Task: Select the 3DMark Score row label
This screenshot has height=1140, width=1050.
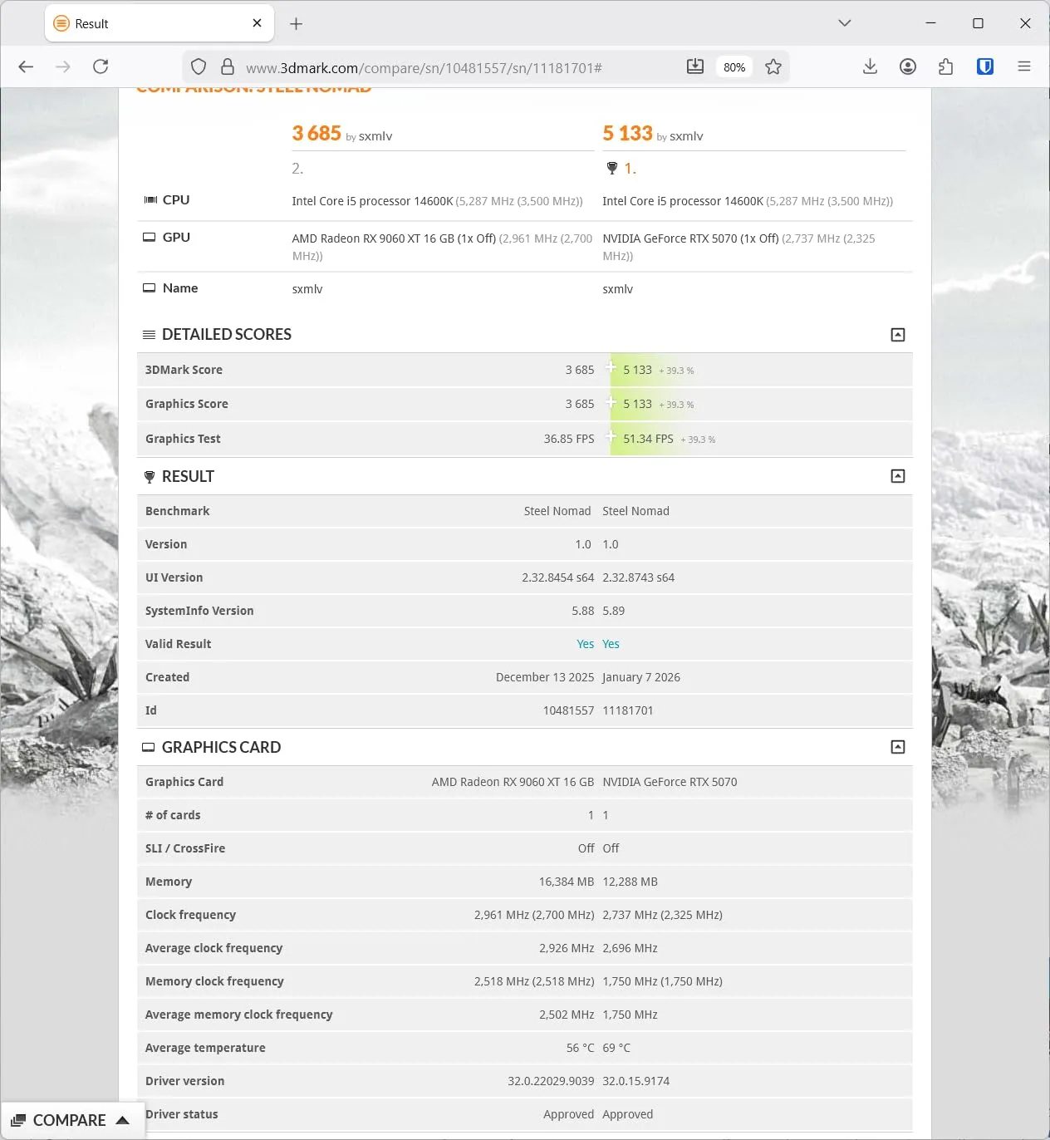Action: (184, 370)
